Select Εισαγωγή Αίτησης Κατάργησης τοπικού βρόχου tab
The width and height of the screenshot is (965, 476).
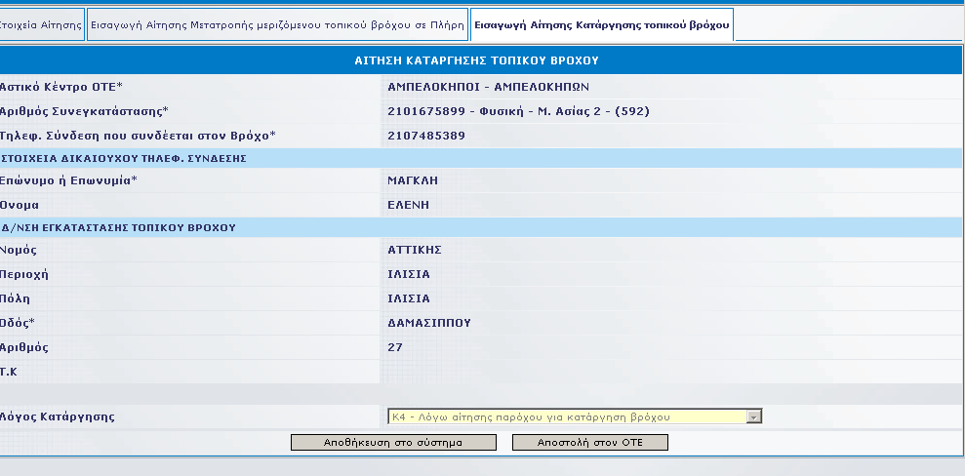coord(602,25)
